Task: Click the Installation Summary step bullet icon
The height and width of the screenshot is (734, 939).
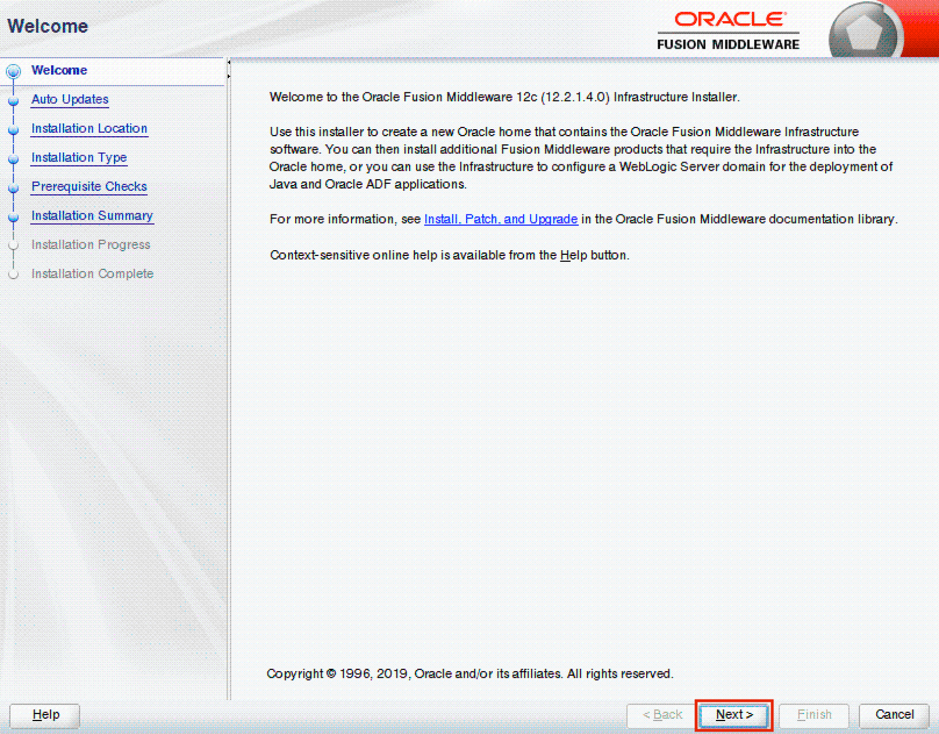Action: coord(13,217)
